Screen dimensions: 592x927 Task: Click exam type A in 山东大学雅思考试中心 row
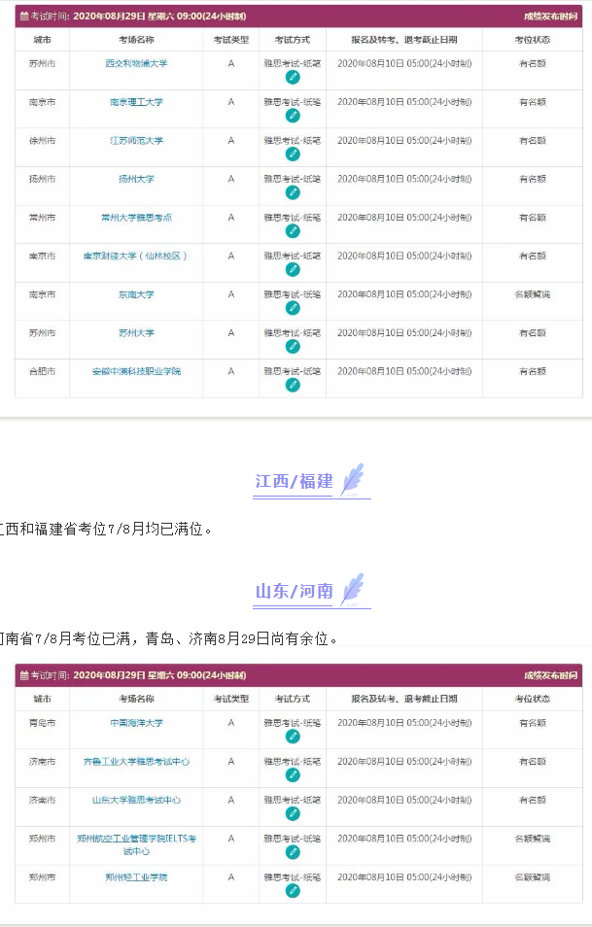click(230, 800)
